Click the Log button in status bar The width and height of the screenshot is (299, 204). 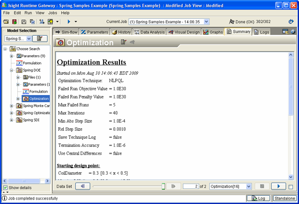tap(258, 199)
